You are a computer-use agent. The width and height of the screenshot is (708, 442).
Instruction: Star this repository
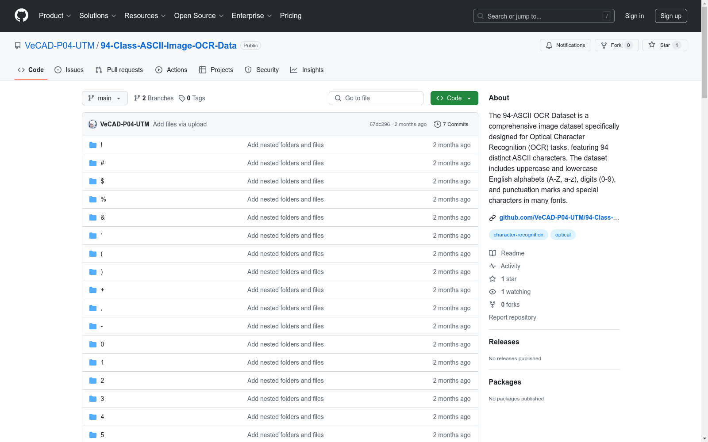[665, 45]
